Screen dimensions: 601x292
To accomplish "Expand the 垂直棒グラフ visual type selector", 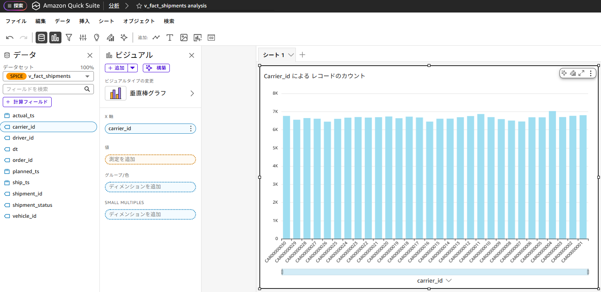I will coord(192,93).
